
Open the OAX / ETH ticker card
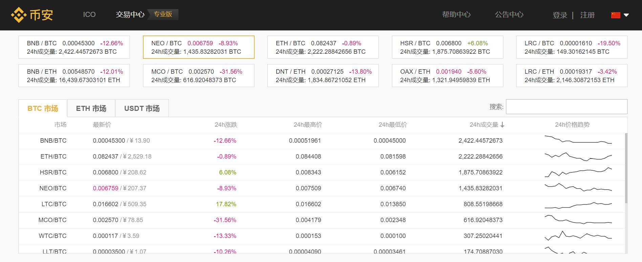click(447, 76)
